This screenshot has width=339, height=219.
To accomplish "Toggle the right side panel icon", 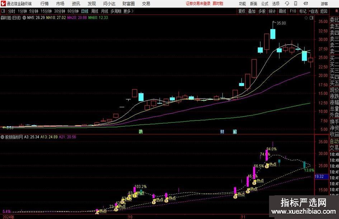I will (311, 18).
